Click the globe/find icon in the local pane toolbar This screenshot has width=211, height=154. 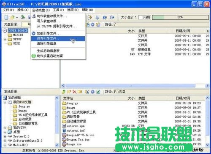[x=87, y=92]
